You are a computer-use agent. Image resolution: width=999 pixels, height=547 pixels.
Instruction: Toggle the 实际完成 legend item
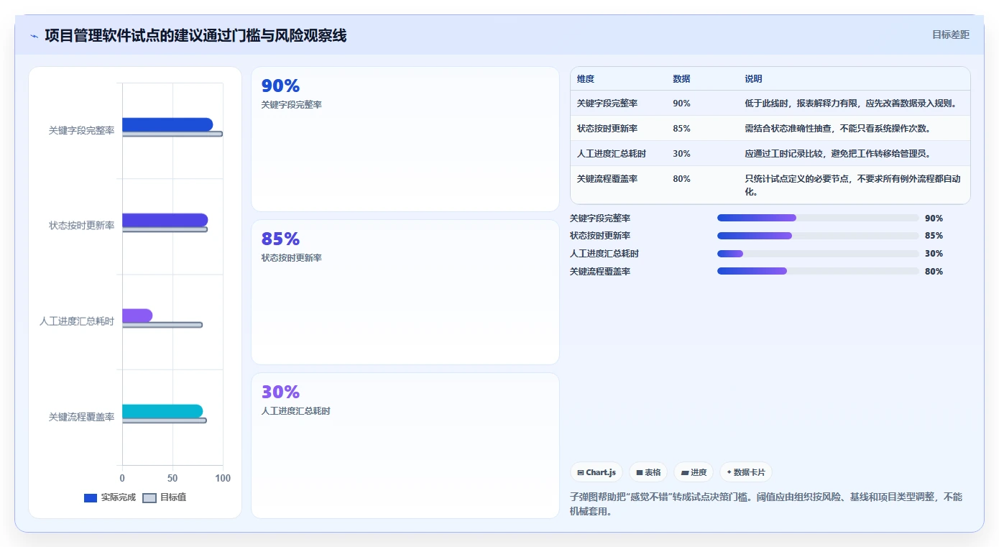click(110, 497)
